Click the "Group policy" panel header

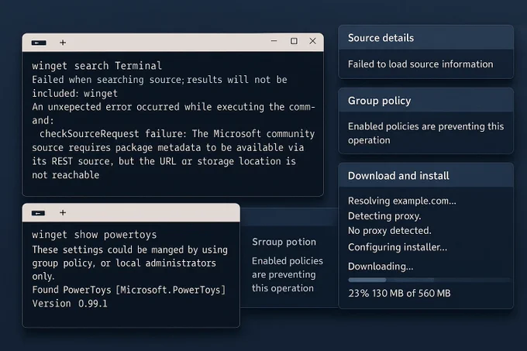click(x=425, y=101)
